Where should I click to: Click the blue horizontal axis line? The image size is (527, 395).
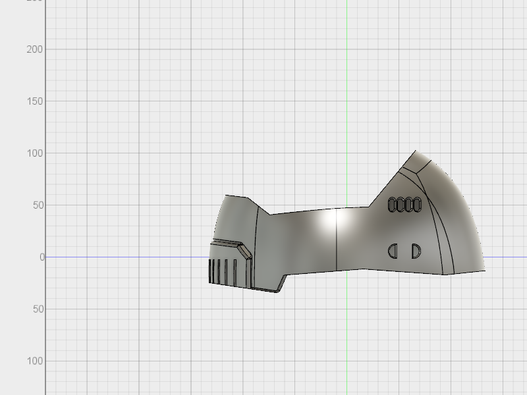[x=128, y=257]
